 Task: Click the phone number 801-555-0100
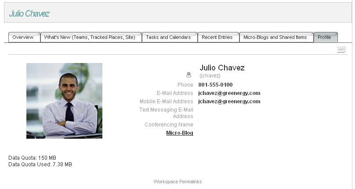(x=215, y=85)
